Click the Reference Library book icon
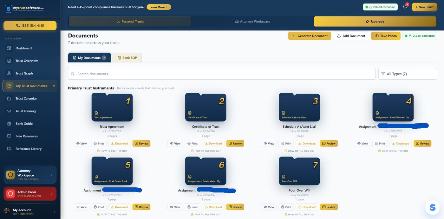444x219 pixels. (x=9, y=149)
